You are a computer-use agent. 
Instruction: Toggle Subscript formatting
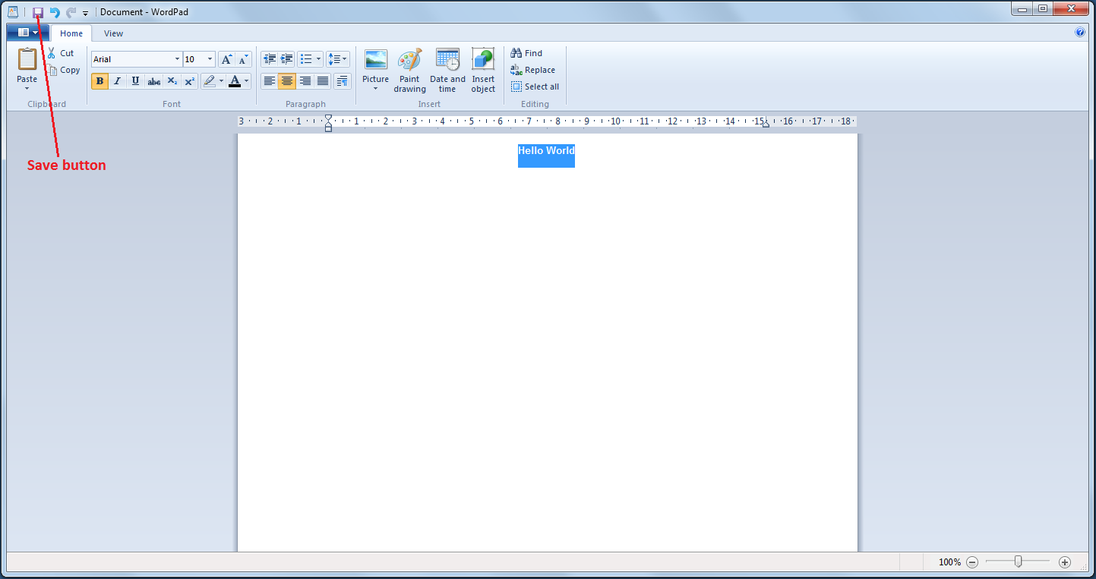172,81
